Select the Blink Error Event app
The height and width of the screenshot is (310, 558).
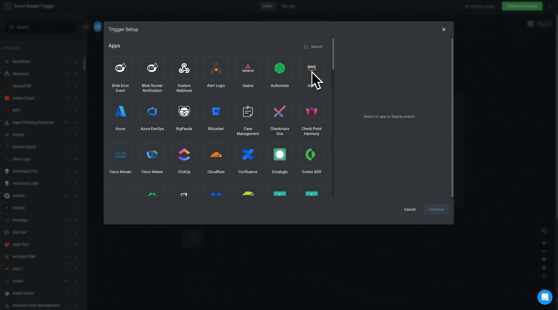pyautogui.click(x=120, y=68)
